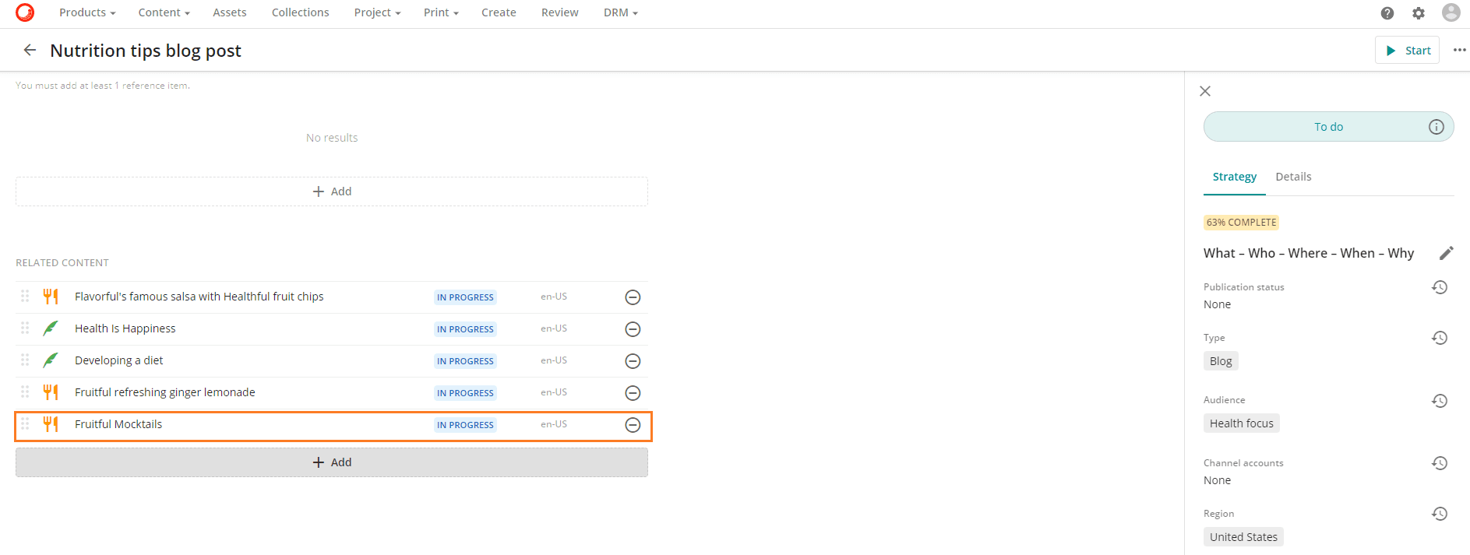Open the DRM dropdown menu
This screenshot has height=555, width=1470.
click(x=620, y=12)
